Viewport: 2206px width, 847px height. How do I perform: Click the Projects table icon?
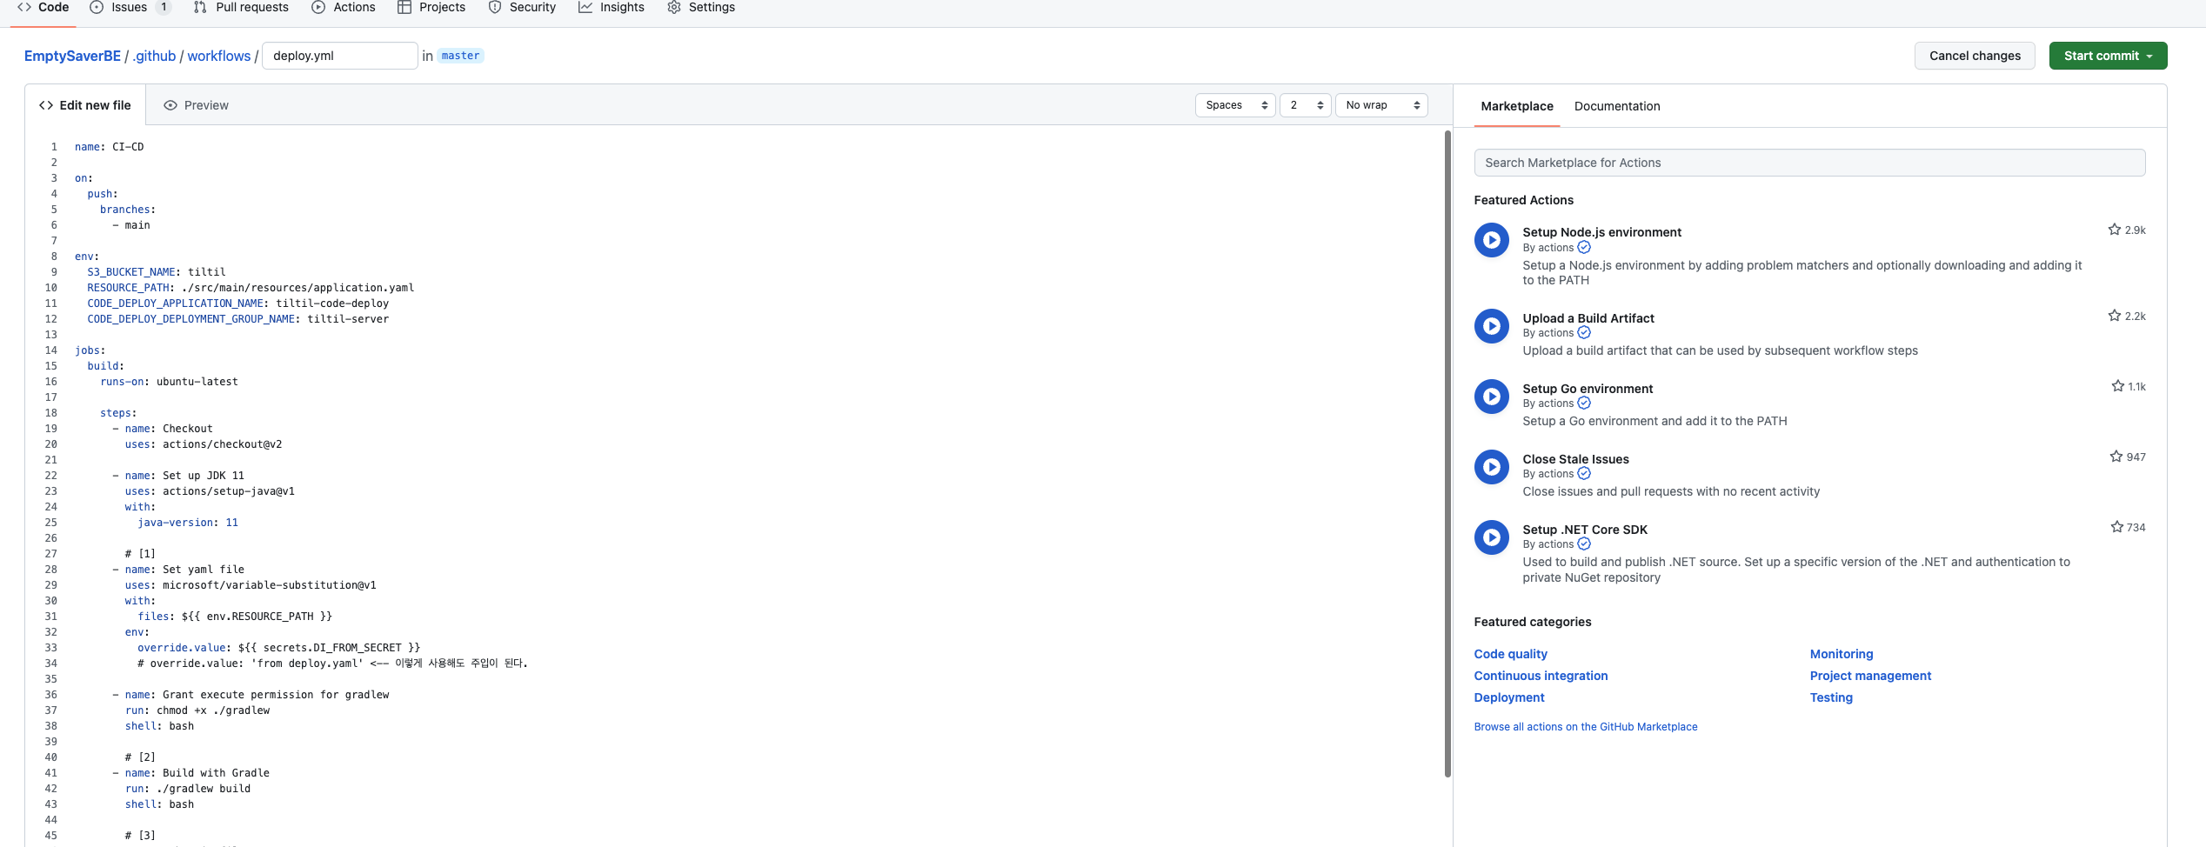[404, 7]
